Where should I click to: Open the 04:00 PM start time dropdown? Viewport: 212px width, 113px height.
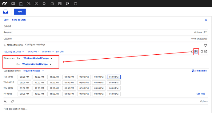tap(34, 52)
